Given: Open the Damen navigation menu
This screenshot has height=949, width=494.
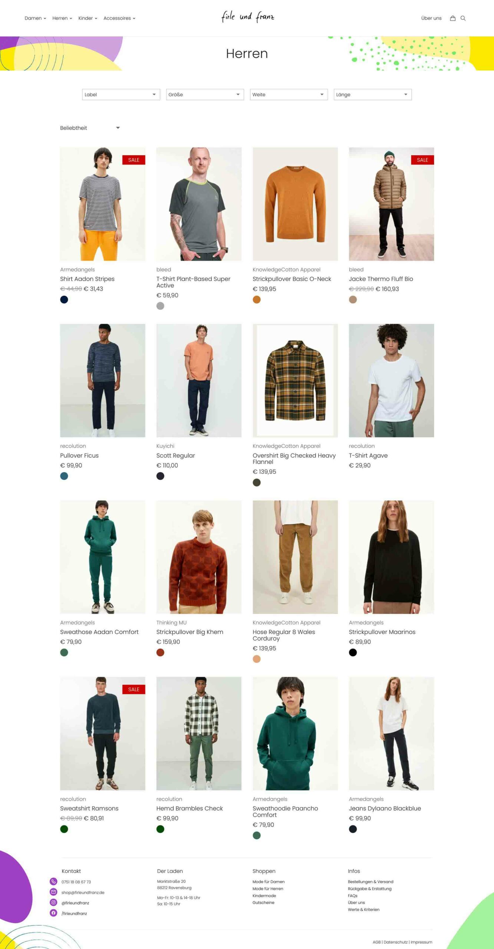Looking at the screenshot, I should (x=35, y=18).
